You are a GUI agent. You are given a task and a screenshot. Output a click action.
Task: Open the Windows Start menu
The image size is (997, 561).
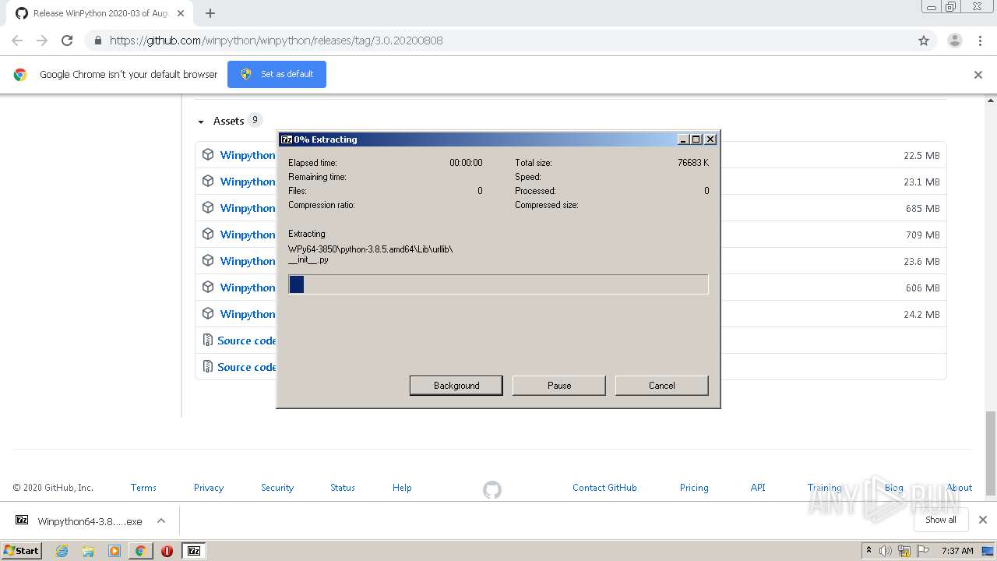(21, 550)
